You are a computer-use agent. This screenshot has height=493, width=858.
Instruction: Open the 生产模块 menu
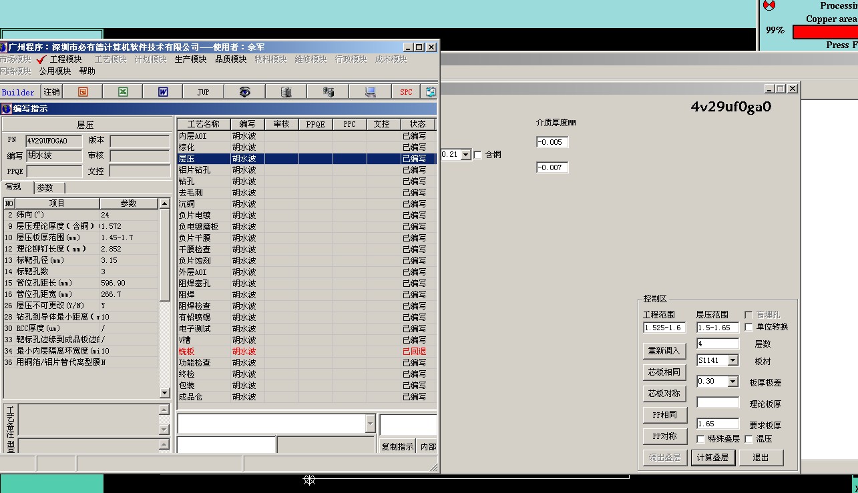190,59
